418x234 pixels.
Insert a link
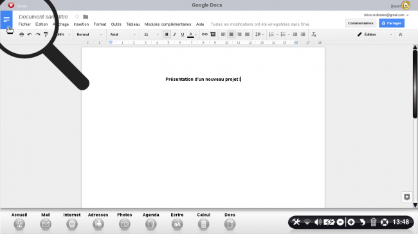coord(204,35)
